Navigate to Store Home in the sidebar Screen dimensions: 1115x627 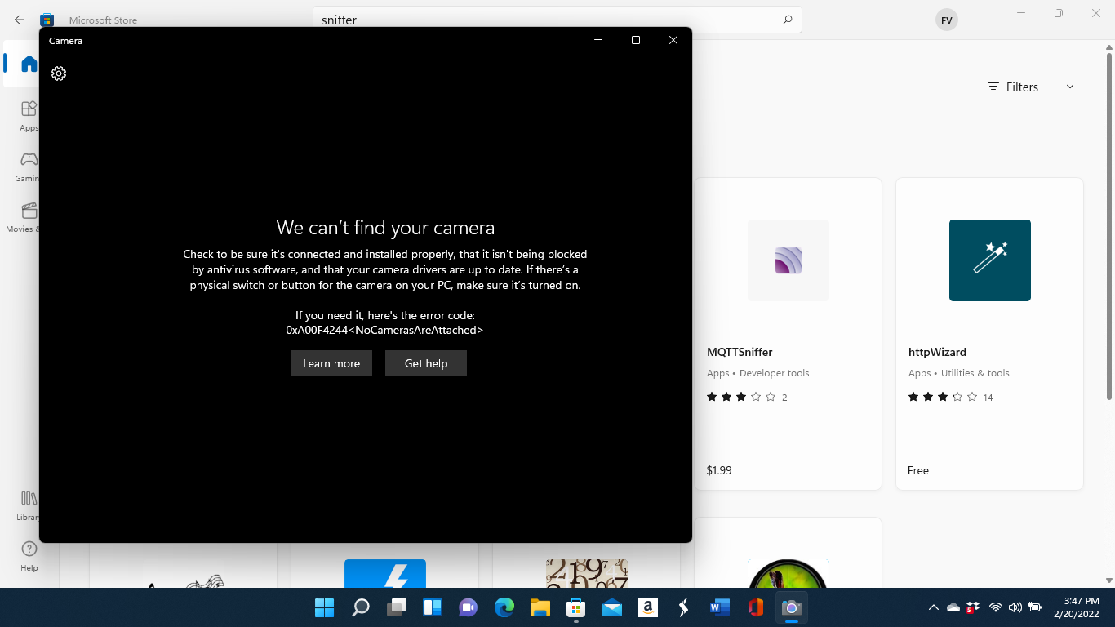(28, 64)
